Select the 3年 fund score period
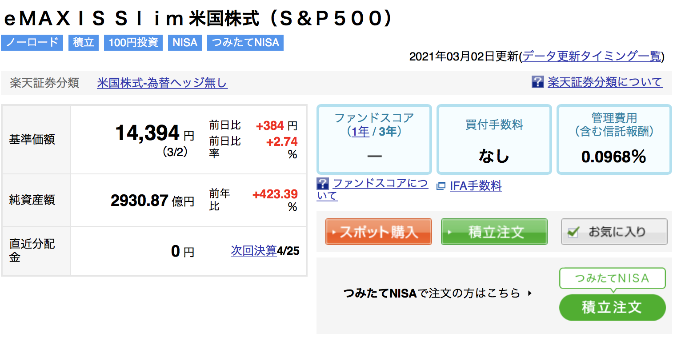 click(x=388, y=132)
